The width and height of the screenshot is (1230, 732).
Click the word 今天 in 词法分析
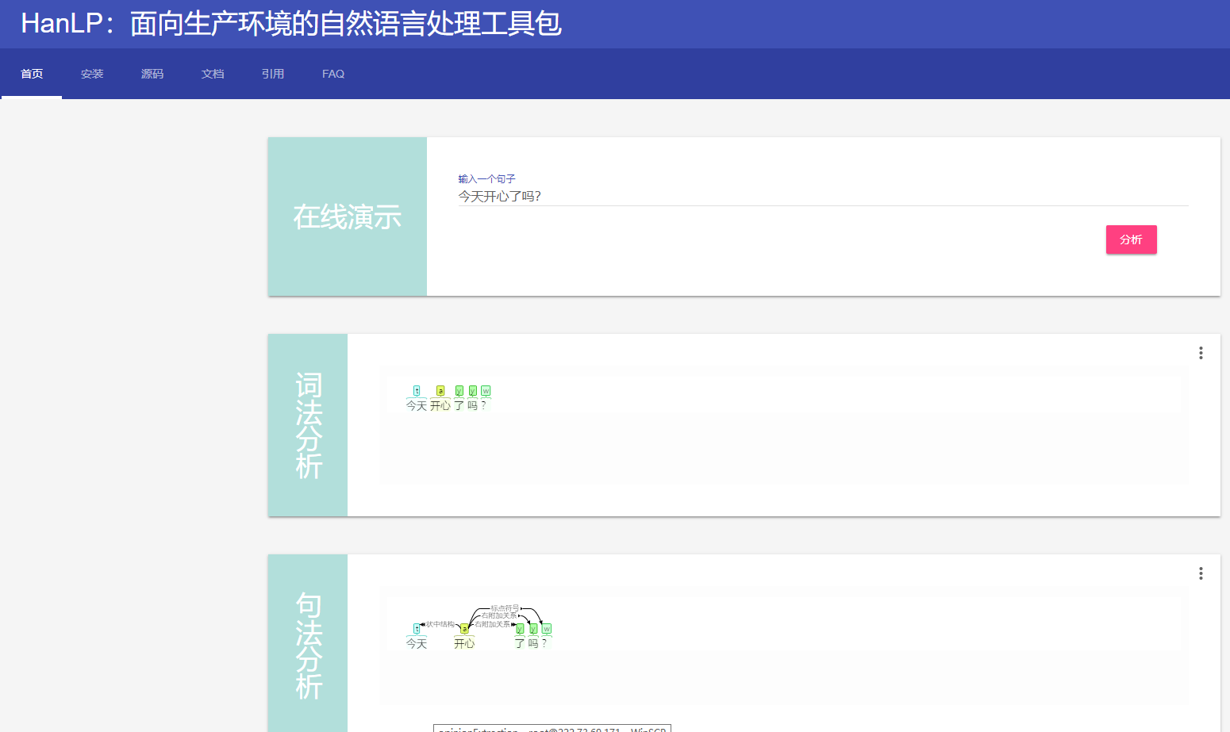tap(417, 405)
